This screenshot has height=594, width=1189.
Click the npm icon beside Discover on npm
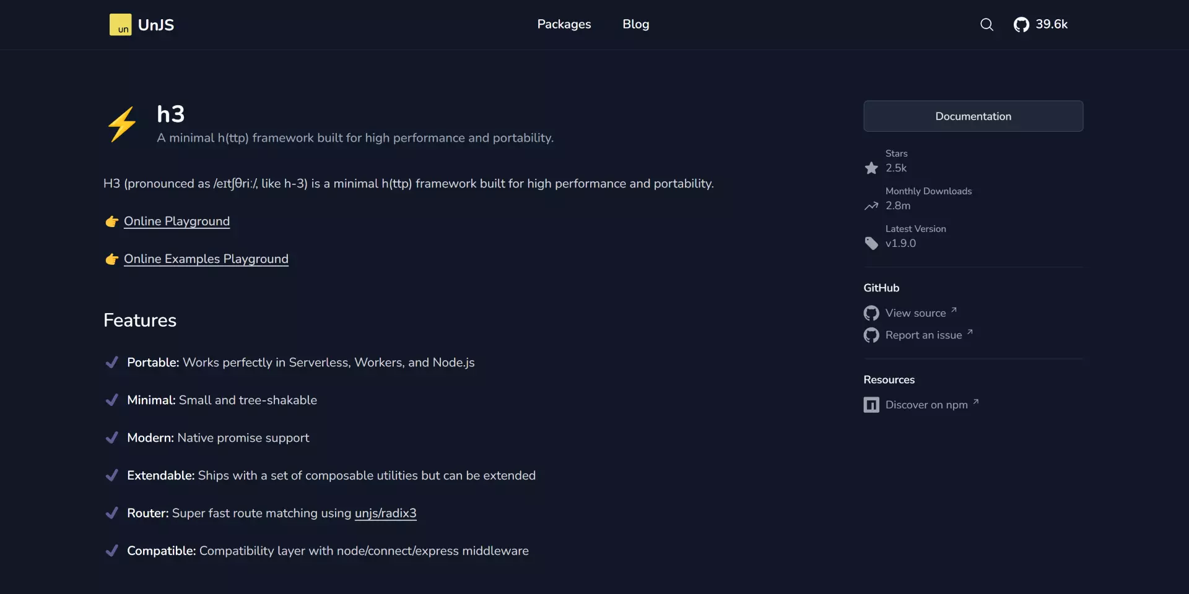point(871,404)
